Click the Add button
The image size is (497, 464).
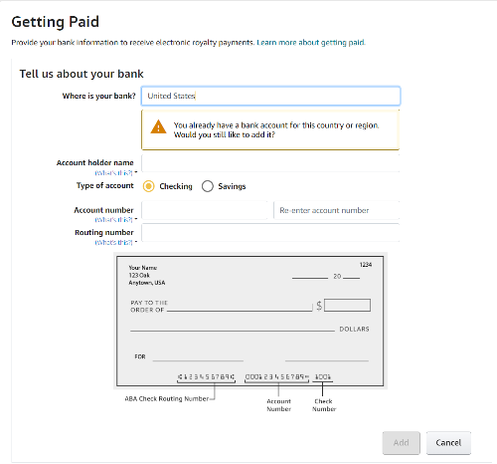pos(402,443)
